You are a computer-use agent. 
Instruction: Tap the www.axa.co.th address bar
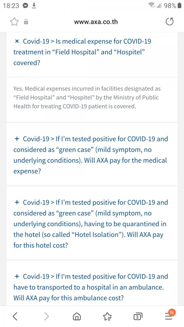[96, 22]
